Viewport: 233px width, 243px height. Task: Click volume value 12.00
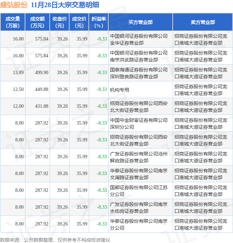coord(18,106)
